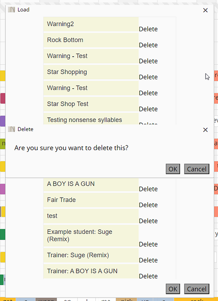
Task: Cancel the Delete confirmation dialog
Action: pyautogui.click(x=197, y=169)
